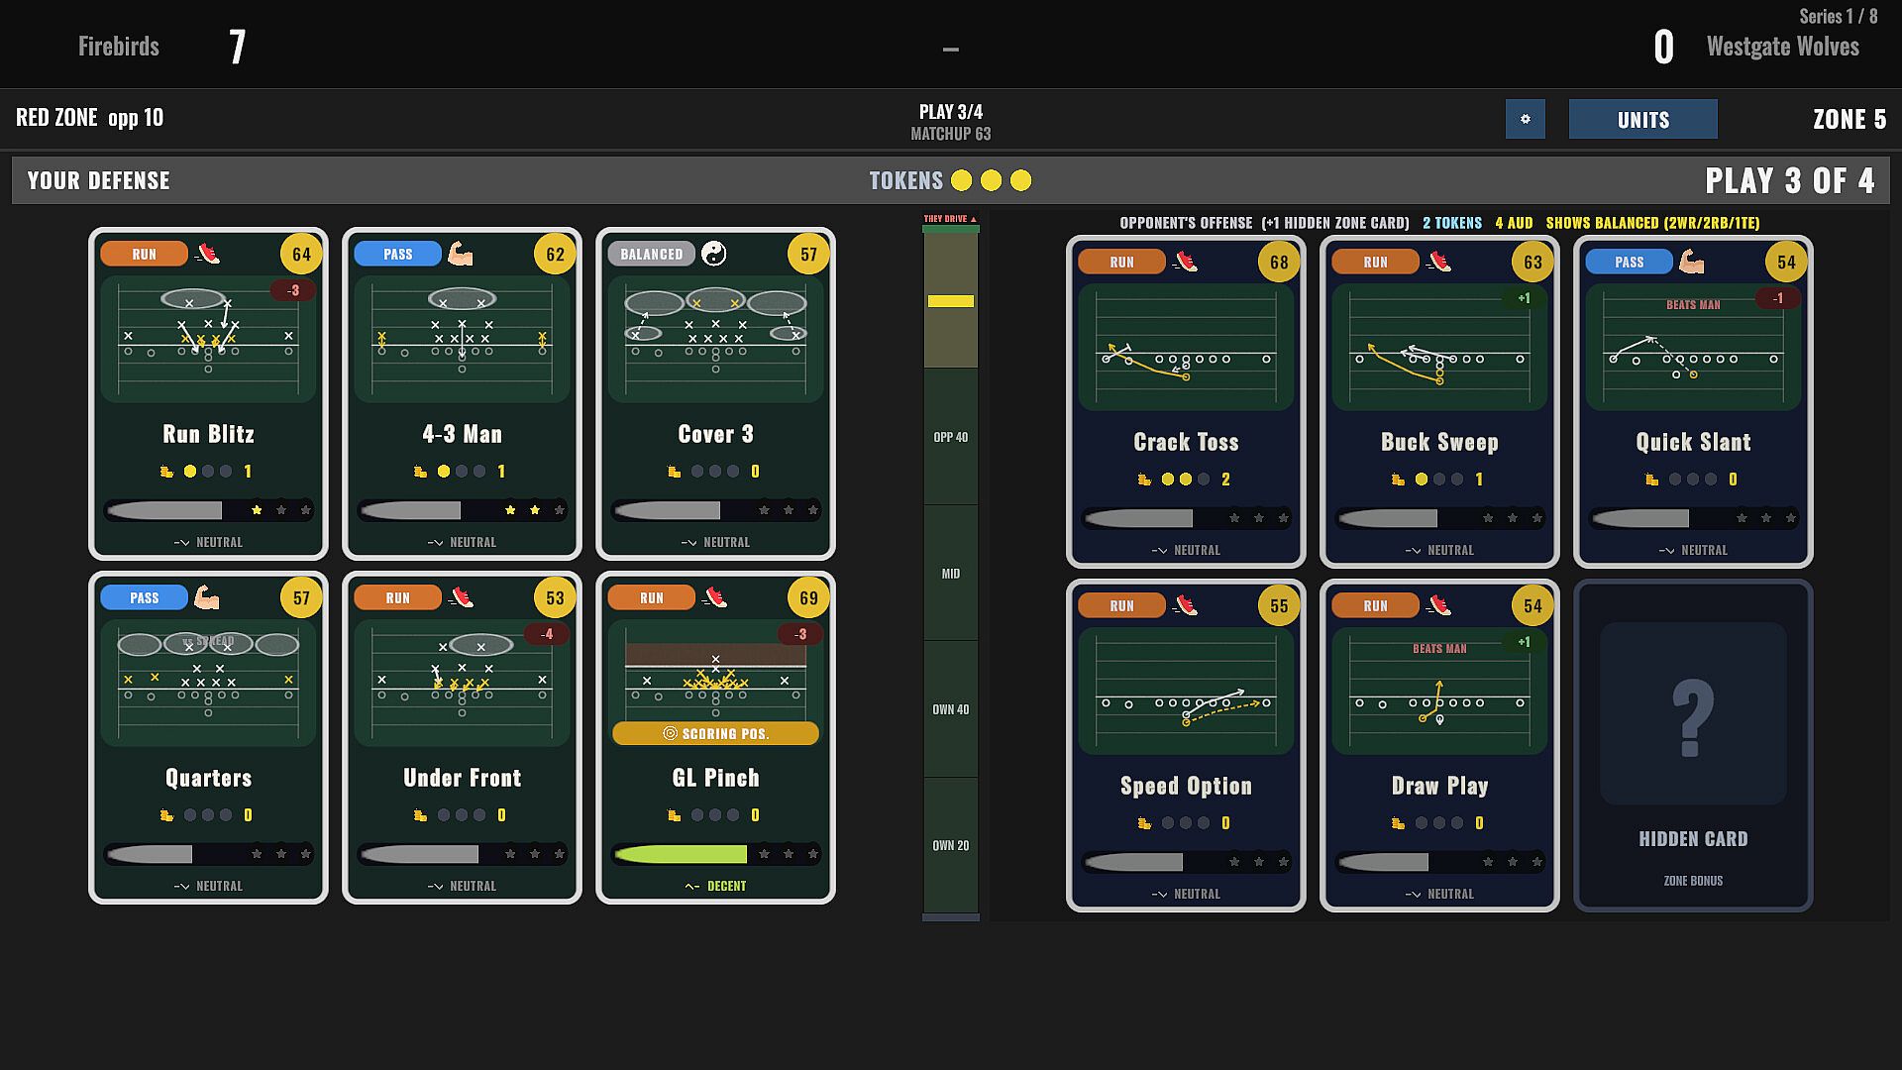
Task: Click the +1 modifier on Buck Sweep
Action: coord(1524,298)
